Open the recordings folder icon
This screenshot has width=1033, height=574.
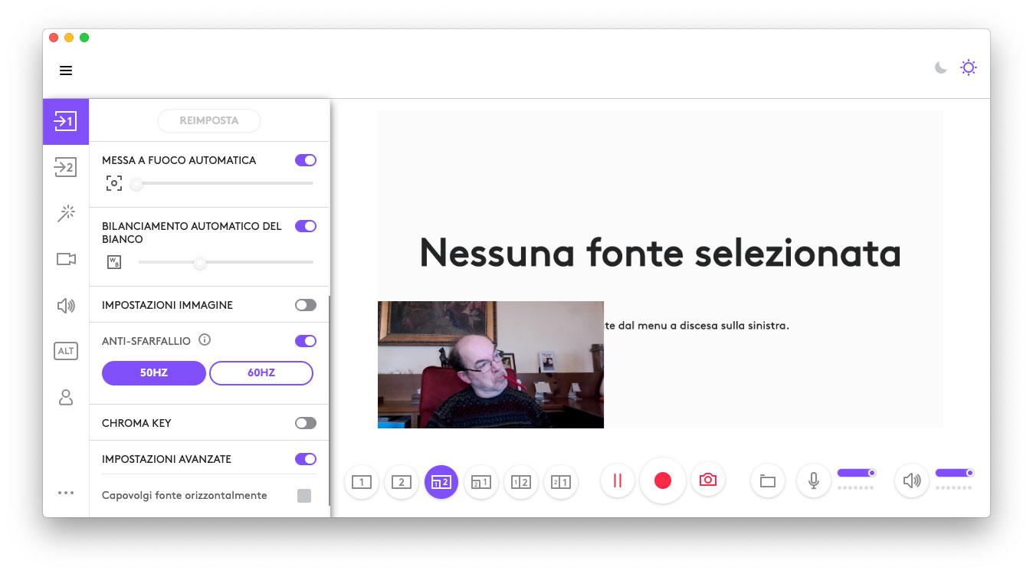tap(768, 481)
